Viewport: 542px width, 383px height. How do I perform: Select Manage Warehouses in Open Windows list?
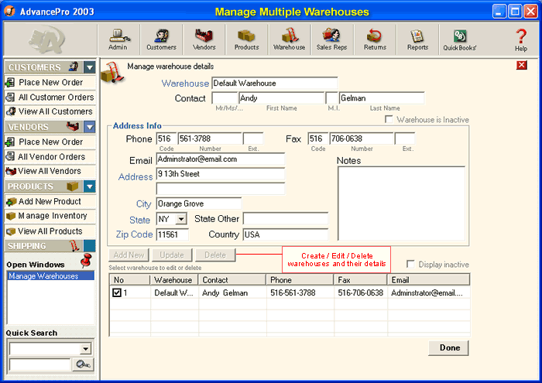tap(50, 276)
